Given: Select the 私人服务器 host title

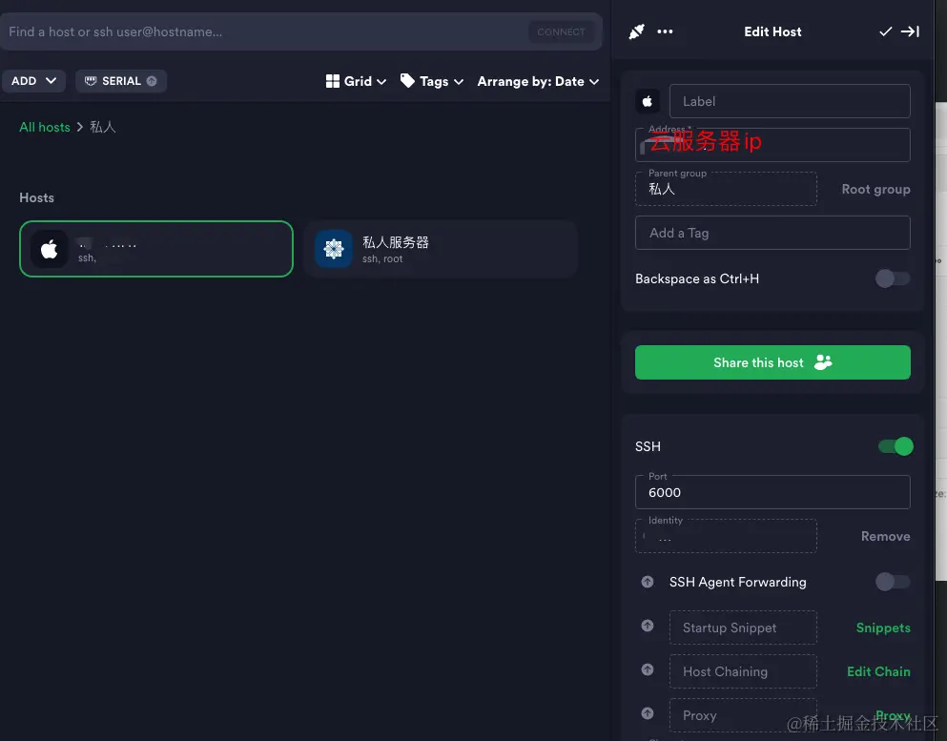Looking at the screenshot, I should (x=396, y=242).
